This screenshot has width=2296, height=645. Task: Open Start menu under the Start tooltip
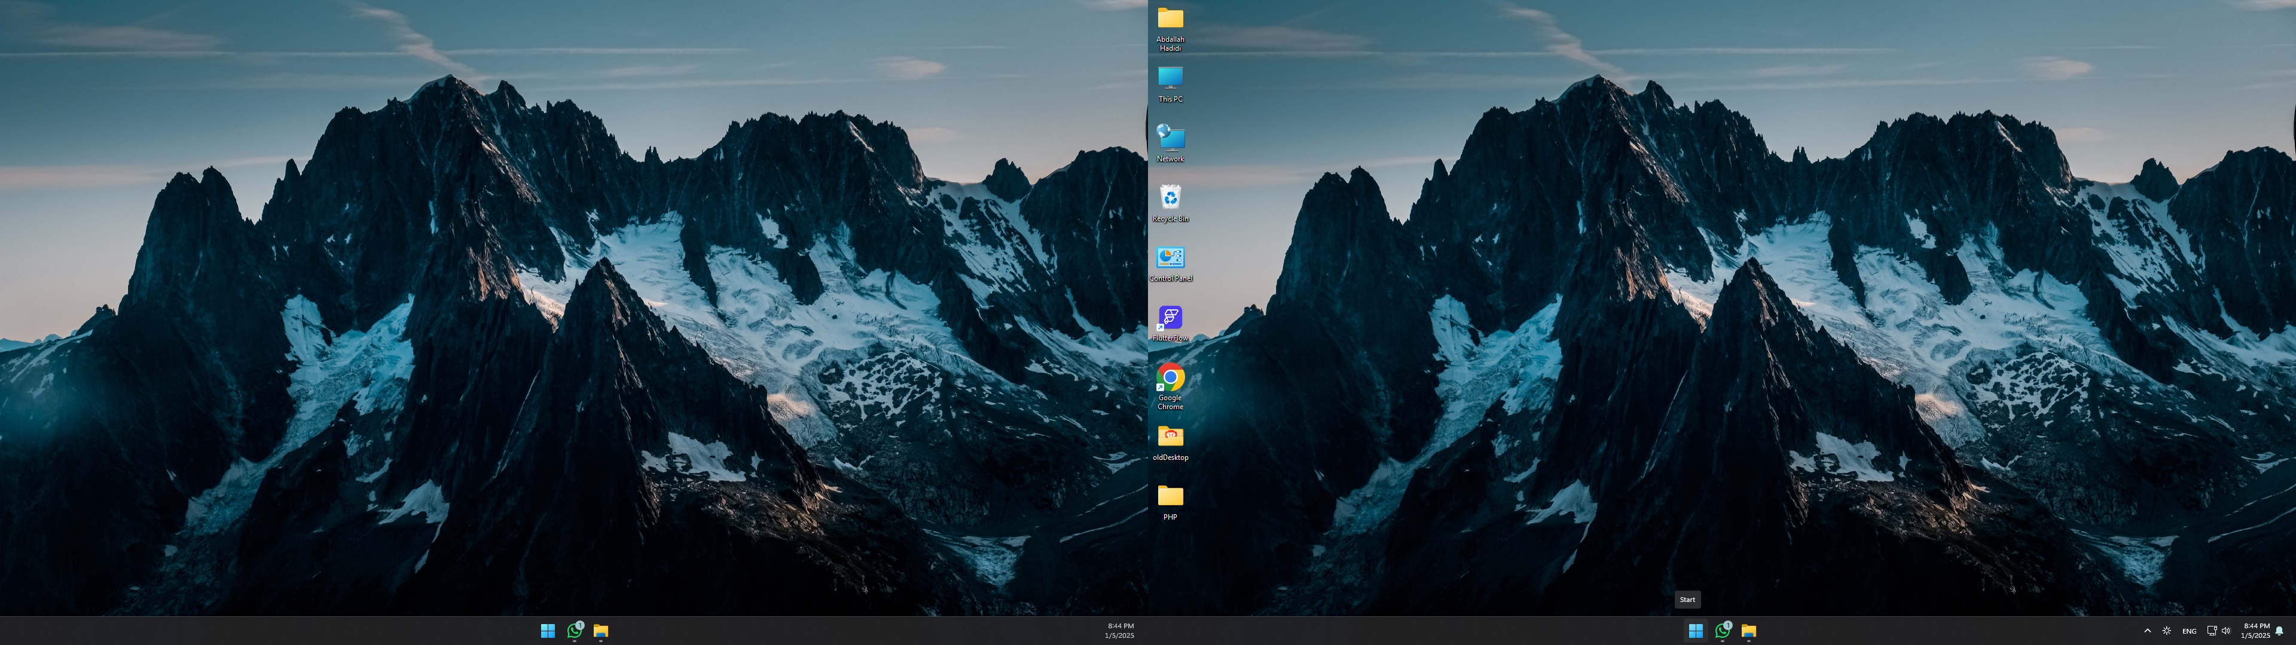click(x=1695, y=631)
